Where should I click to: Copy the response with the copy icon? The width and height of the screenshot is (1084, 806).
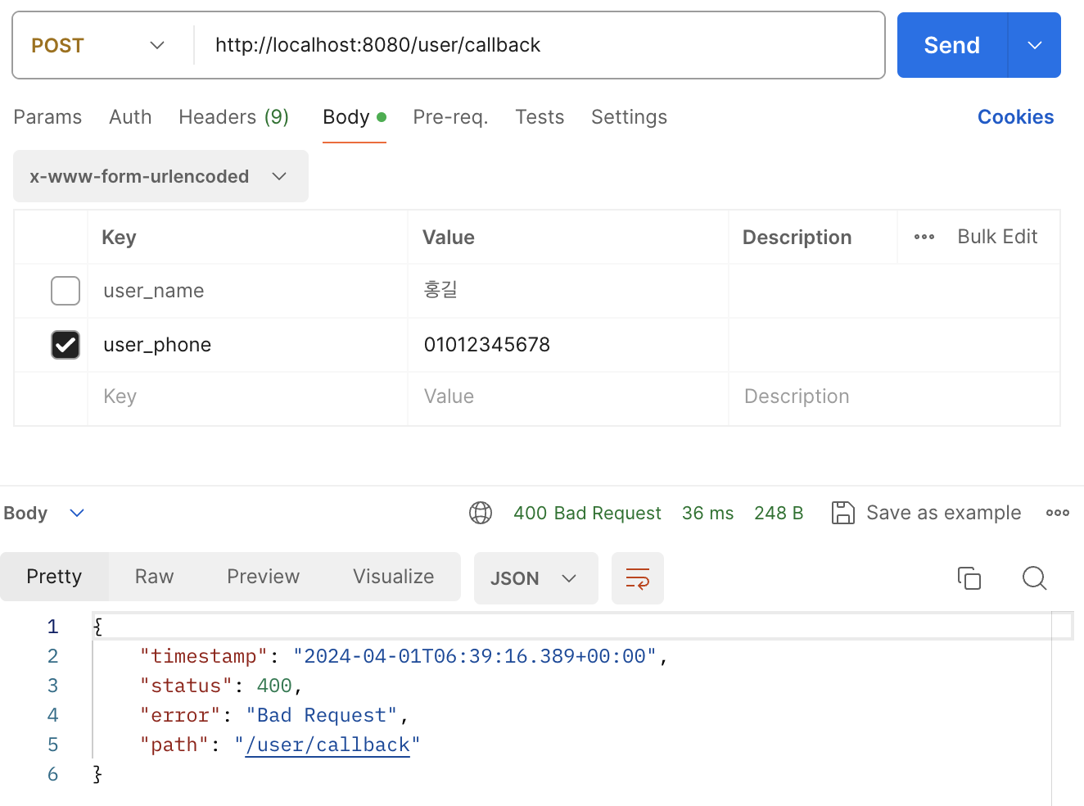tap(969, 578)
